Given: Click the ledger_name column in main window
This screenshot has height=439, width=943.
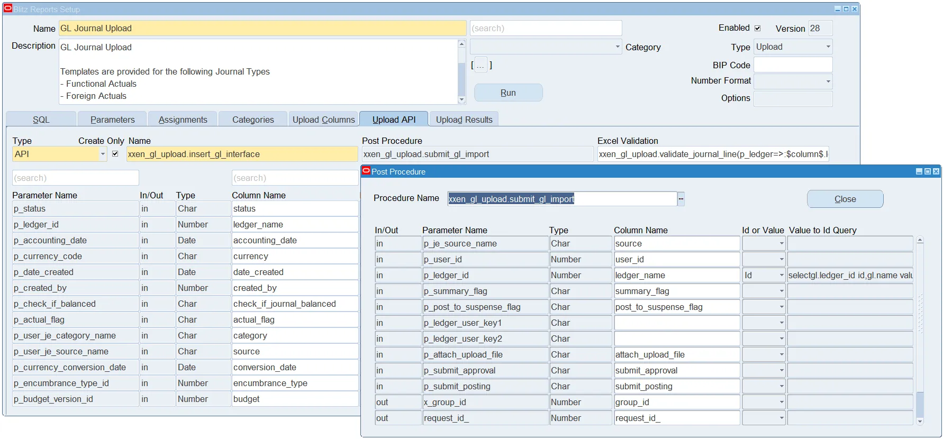Looking at the screenshot, I should [x=295, y=224].
